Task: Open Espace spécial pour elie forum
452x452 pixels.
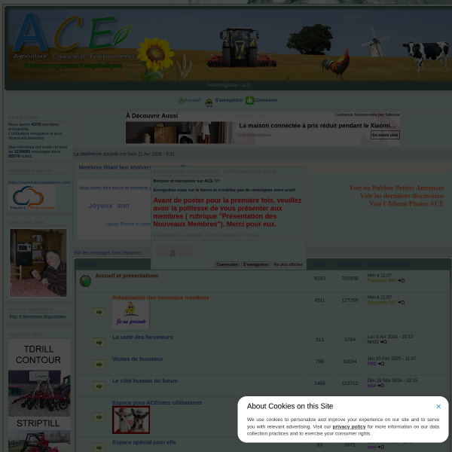Action: pos(144,442)
